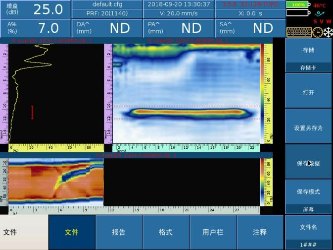Open the white 文件 main menu label
The width and height of the screenshot is (333, 250).
click(x=24, y=232)
